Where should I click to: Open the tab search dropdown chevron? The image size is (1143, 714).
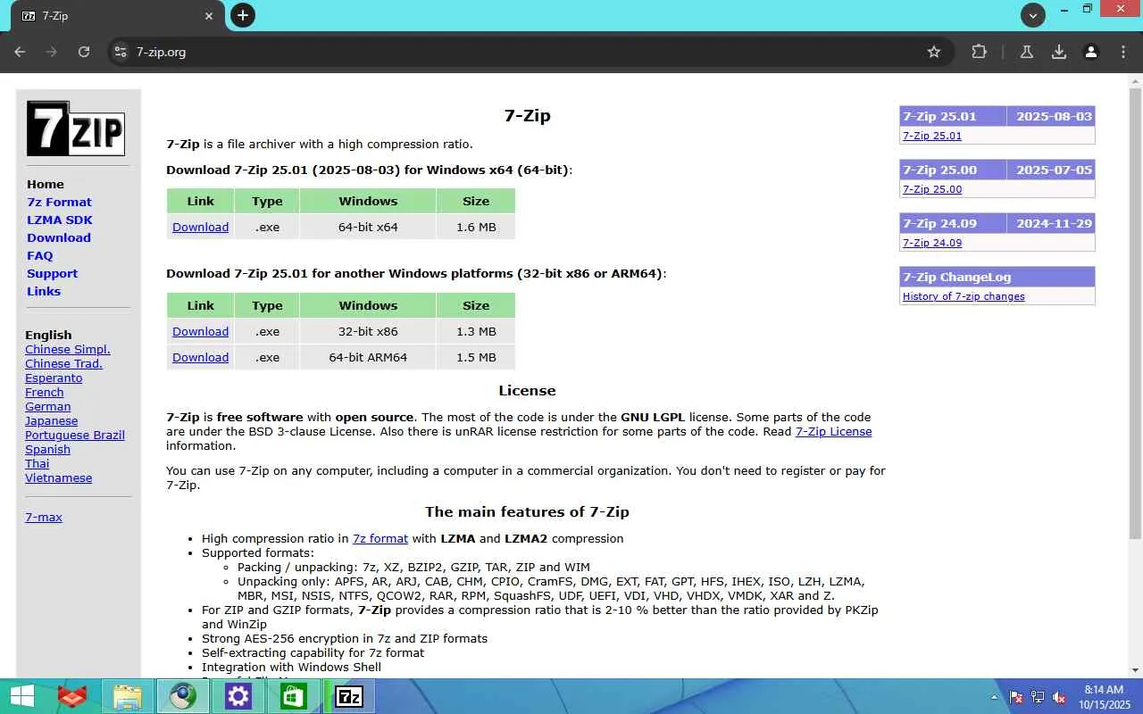[x=1033, y=15]
